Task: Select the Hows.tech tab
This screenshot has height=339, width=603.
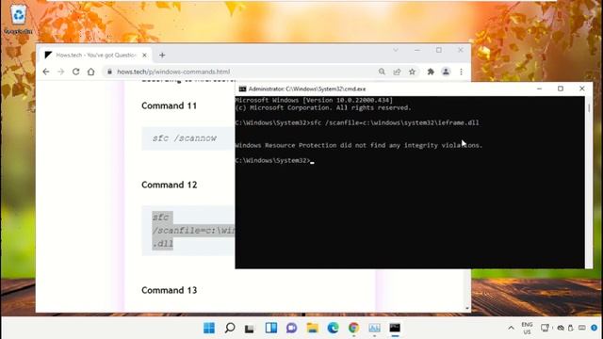Action: click(96, 56)
